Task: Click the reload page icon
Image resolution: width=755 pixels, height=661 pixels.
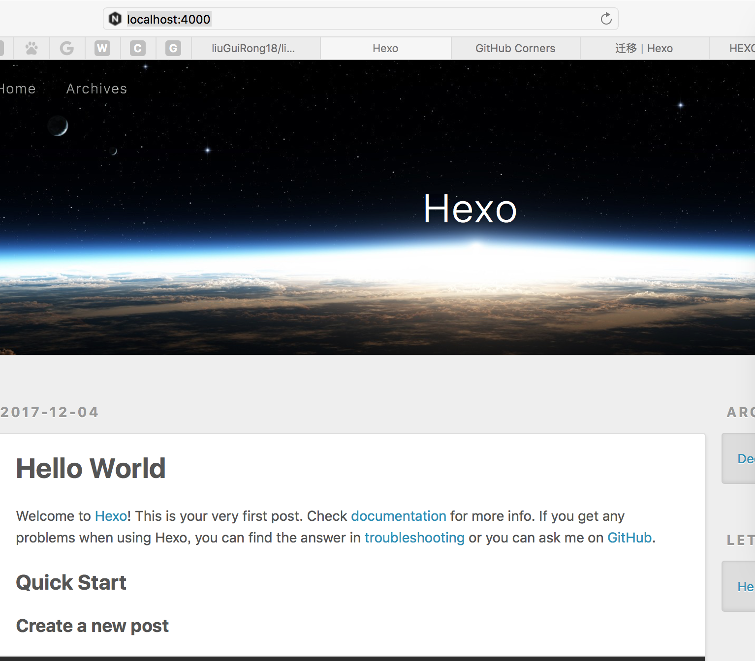Action: (606, 19)
